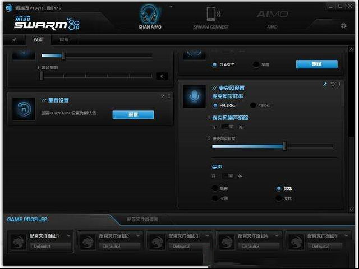This screenshot has height=269, width=359.
Task: Click info icon beside microphone sensitivity label
Action: click(x=209, y=138)
